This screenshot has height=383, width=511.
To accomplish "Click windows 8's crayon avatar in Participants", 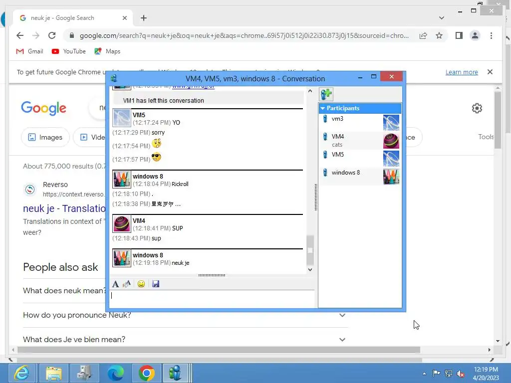I will (x=391, y=177).
